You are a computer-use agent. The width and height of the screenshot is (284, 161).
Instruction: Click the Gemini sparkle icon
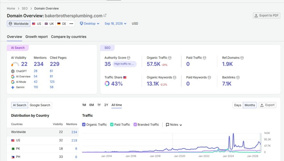[13, 87]
